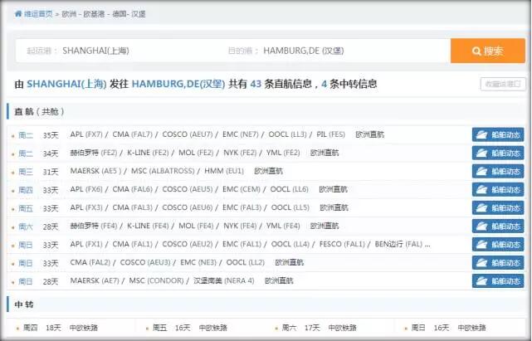Open 船舶动态 for the MAERSK (AE7) row
Image resolution: width=532 pixels, height=341 pixels.
click(498, 281)
